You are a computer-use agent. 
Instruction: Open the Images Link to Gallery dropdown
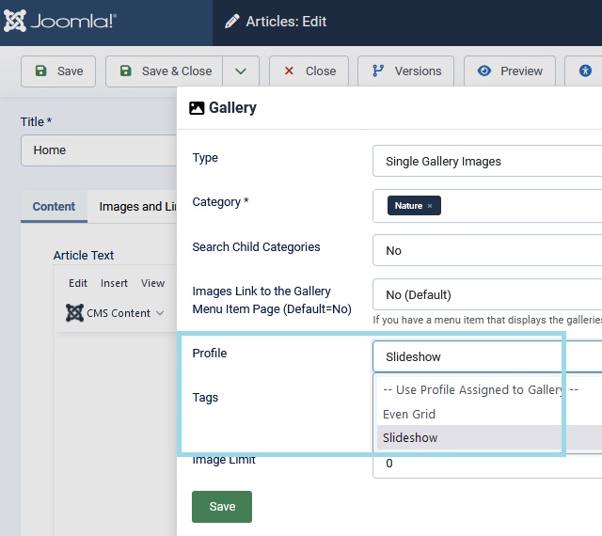coord(486,295)
